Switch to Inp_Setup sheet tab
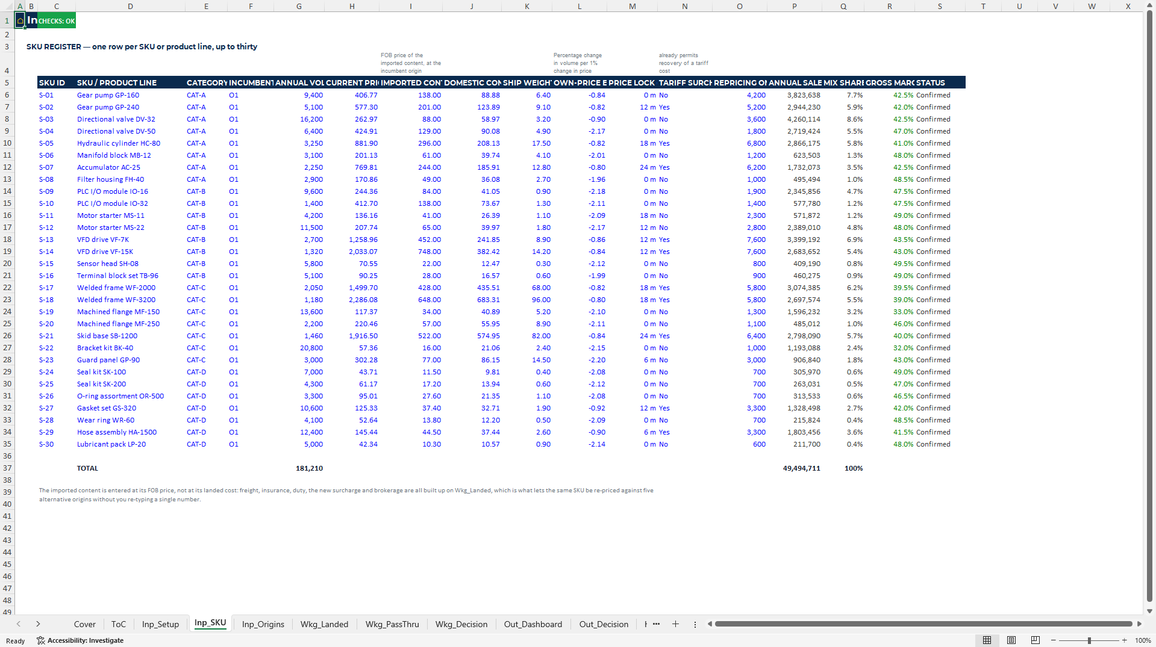The width and height of the screenshot is (1156, 647). 160,624
